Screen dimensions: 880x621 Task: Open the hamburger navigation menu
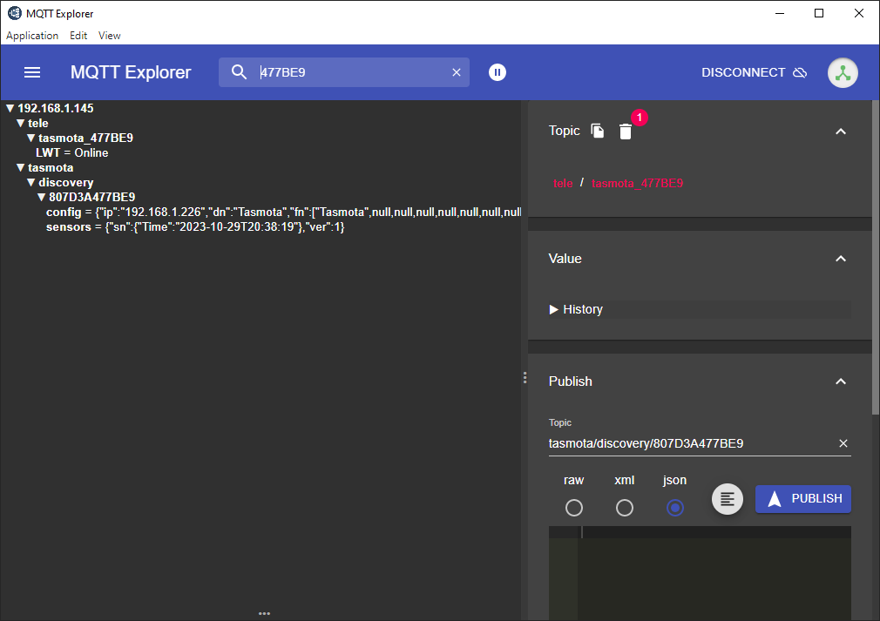point(32,72)
